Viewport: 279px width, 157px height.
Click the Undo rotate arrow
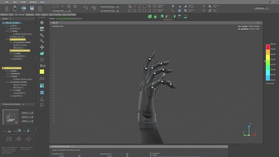click(x=86, y=8)
